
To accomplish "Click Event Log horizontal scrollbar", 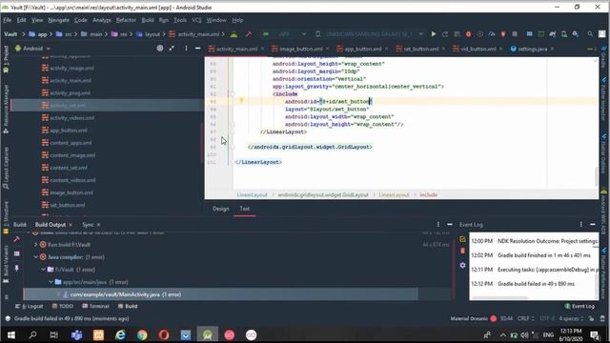I will tap(499, 297).
